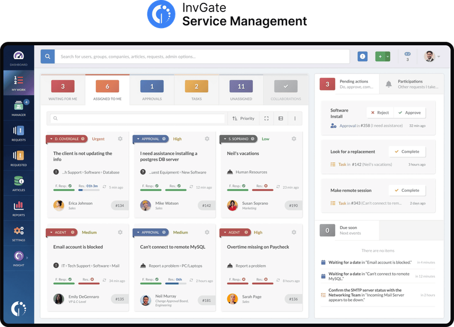Viewport: 454px width, 327px height.
Task: Complete 'Look for a replacement' task
Action: click(x=407, y=151)
